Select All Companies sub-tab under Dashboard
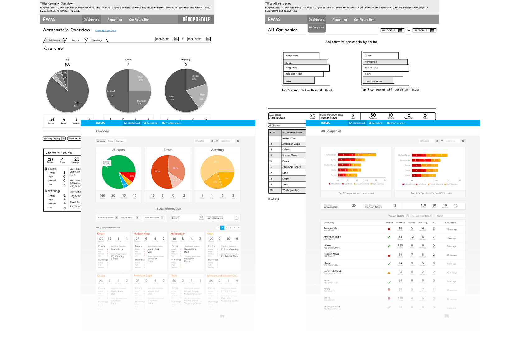Image resolution: width=520 pixels, height=341 pixels. point(316,28)
